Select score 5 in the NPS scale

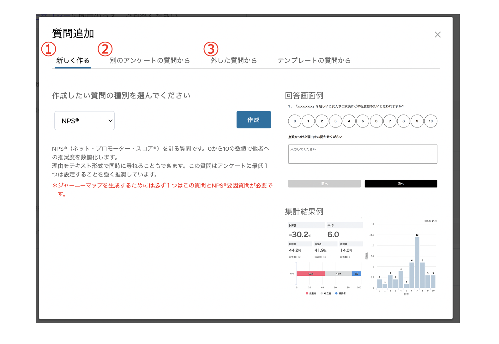pyautogui.click(x=363, y=121)
